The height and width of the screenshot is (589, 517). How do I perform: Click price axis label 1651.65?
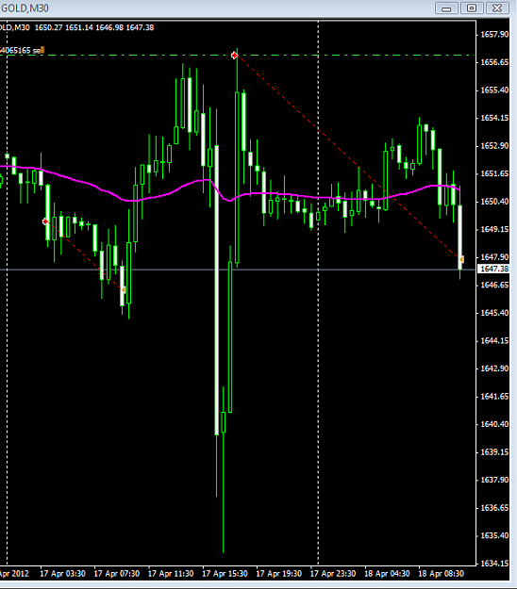(494, 173)
